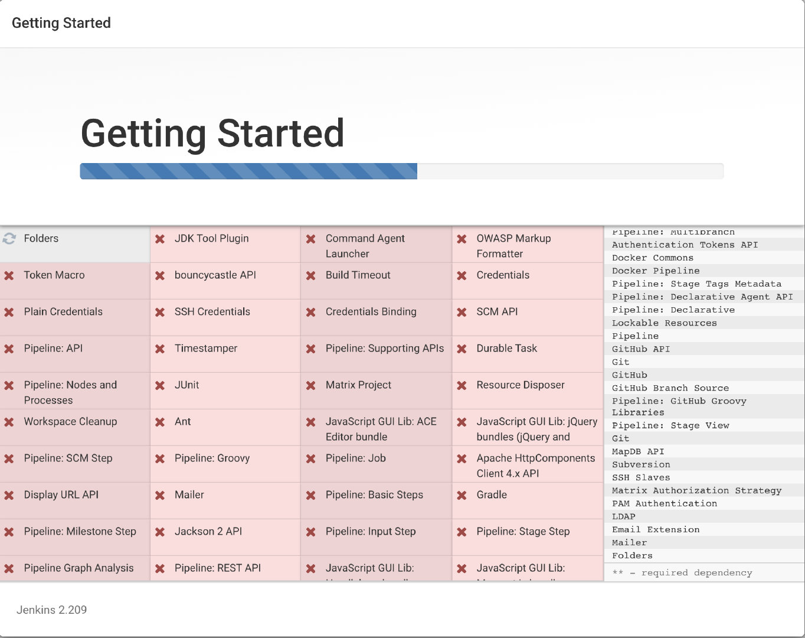Select GitHub Branch Source in the dependency list
The image size is (805, 638).
(x=670, y=388)
